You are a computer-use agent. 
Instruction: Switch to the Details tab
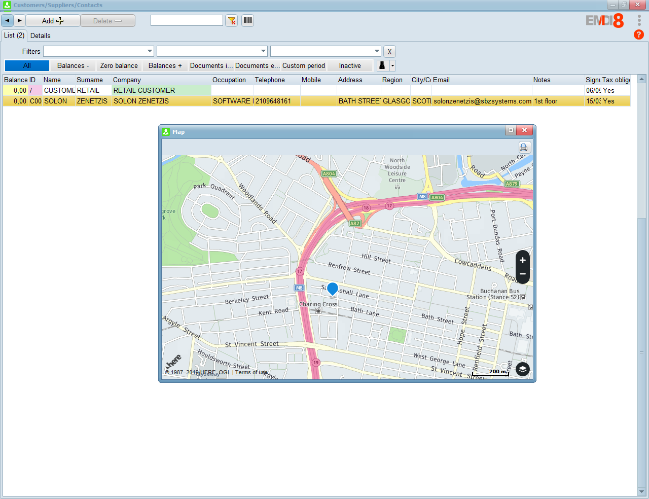[41, 35]
